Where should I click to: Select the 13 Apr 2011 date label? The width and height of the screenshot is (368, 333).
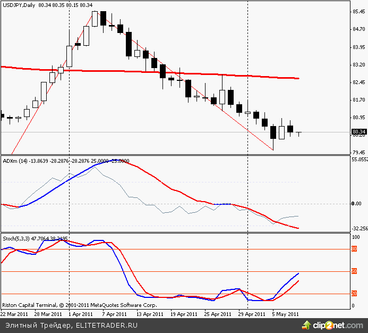click(x=150, y=314)
